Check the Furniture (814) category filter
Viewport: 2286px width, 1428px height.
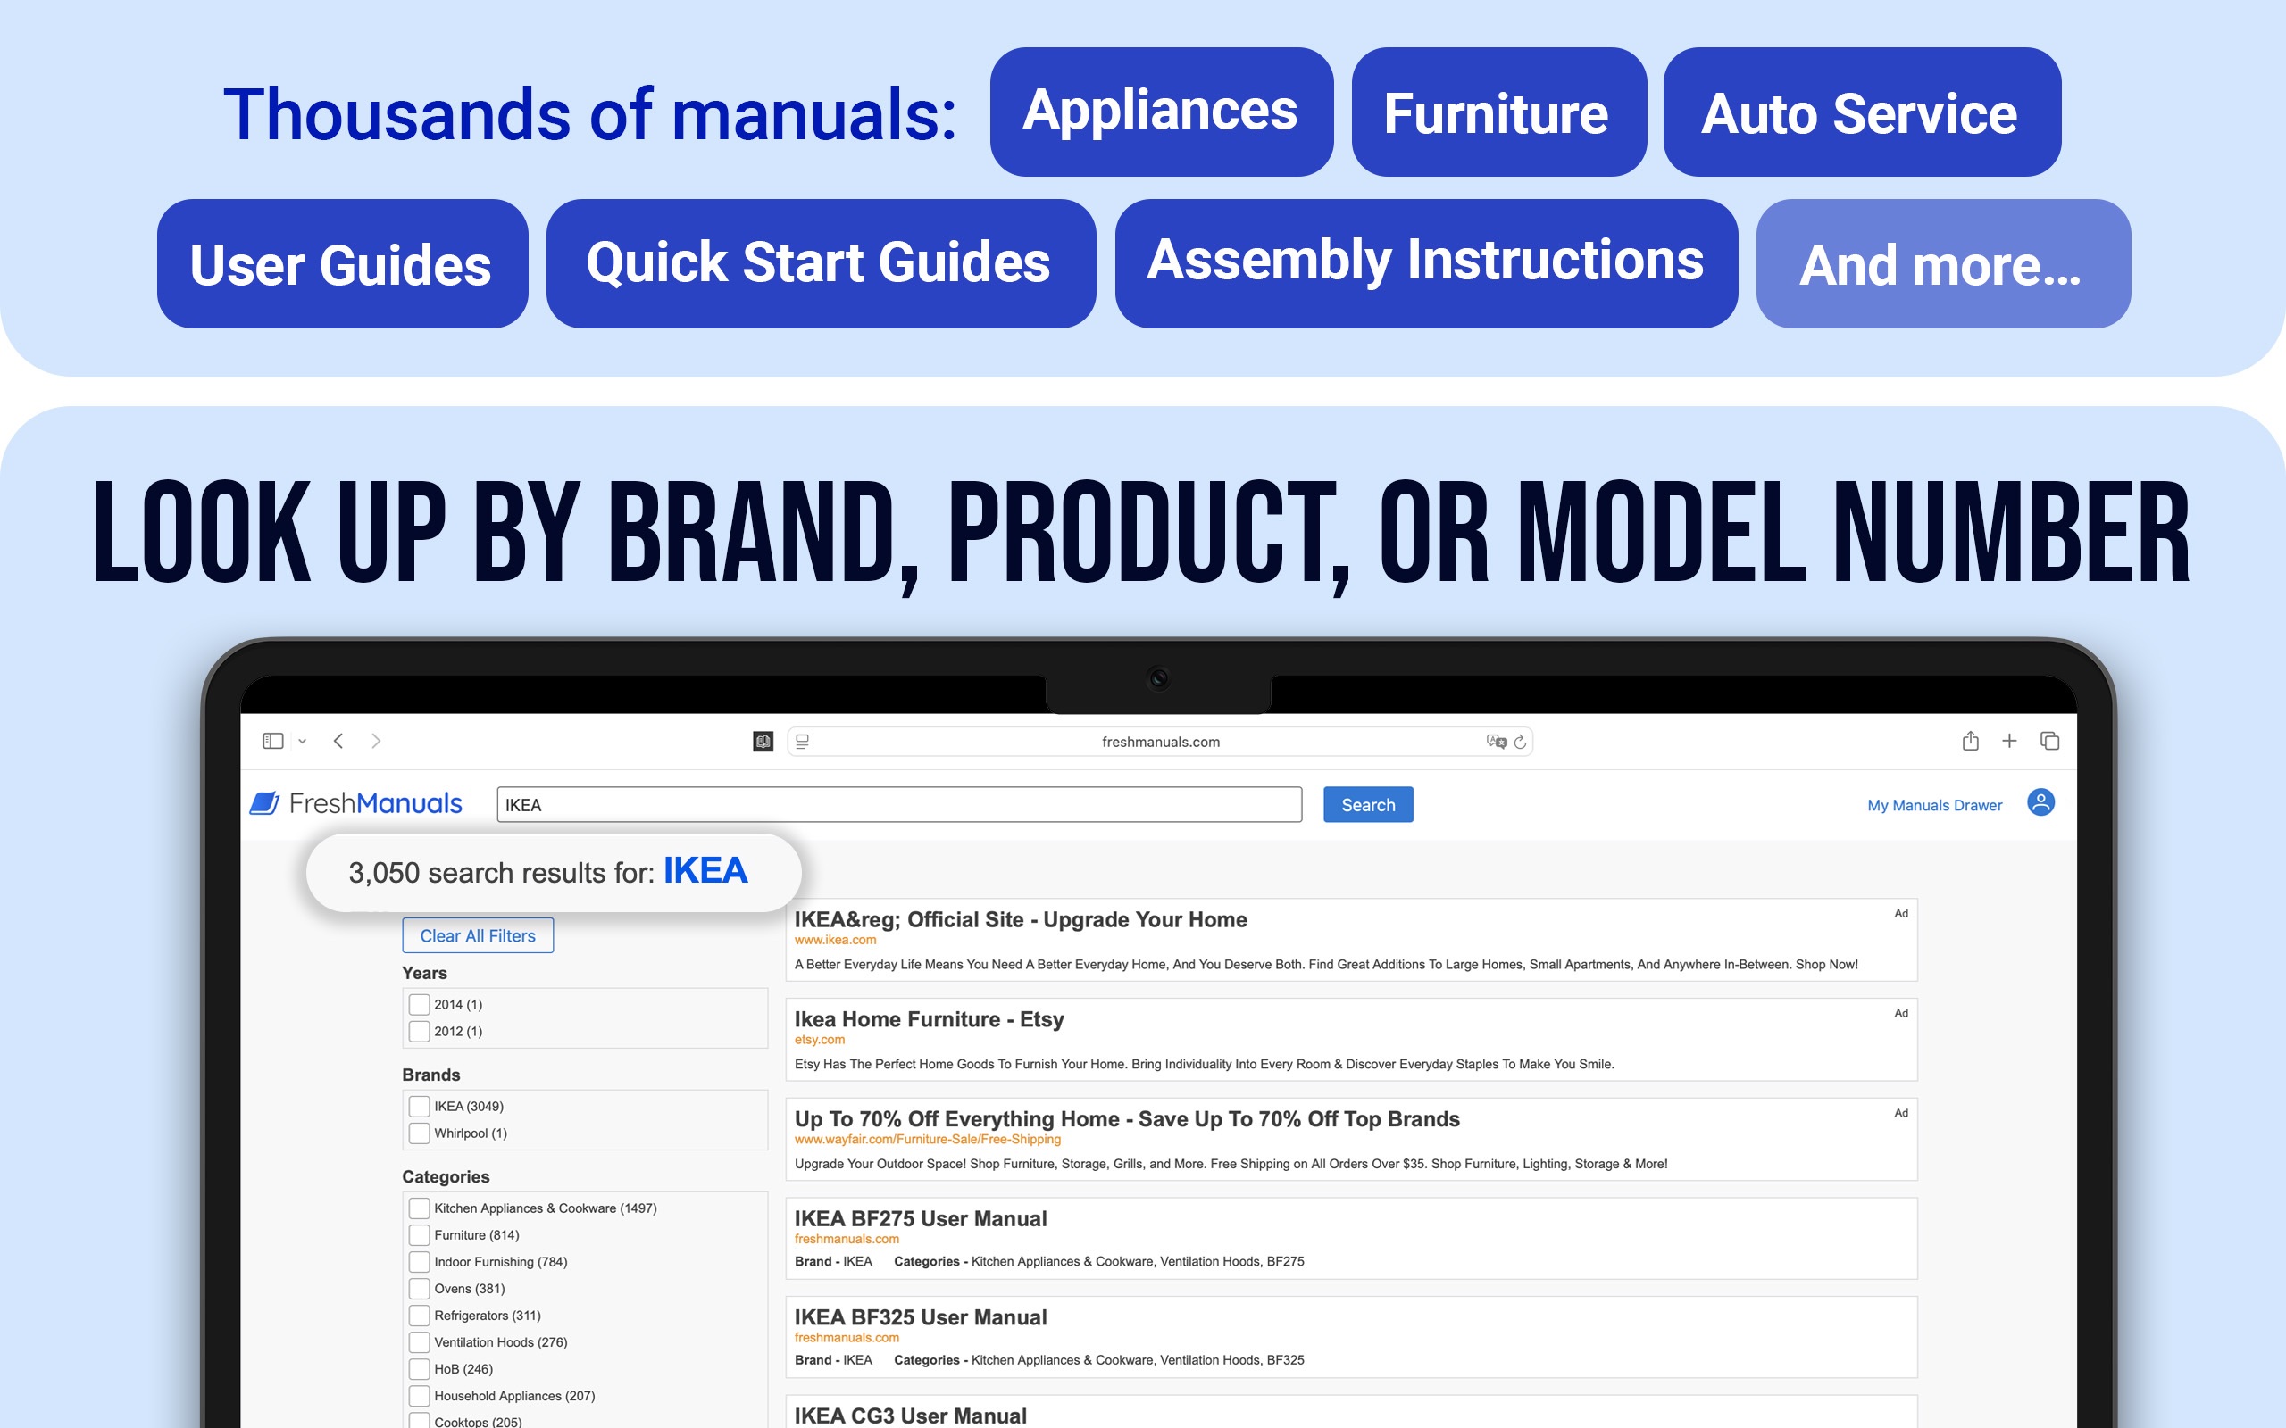420,1234
